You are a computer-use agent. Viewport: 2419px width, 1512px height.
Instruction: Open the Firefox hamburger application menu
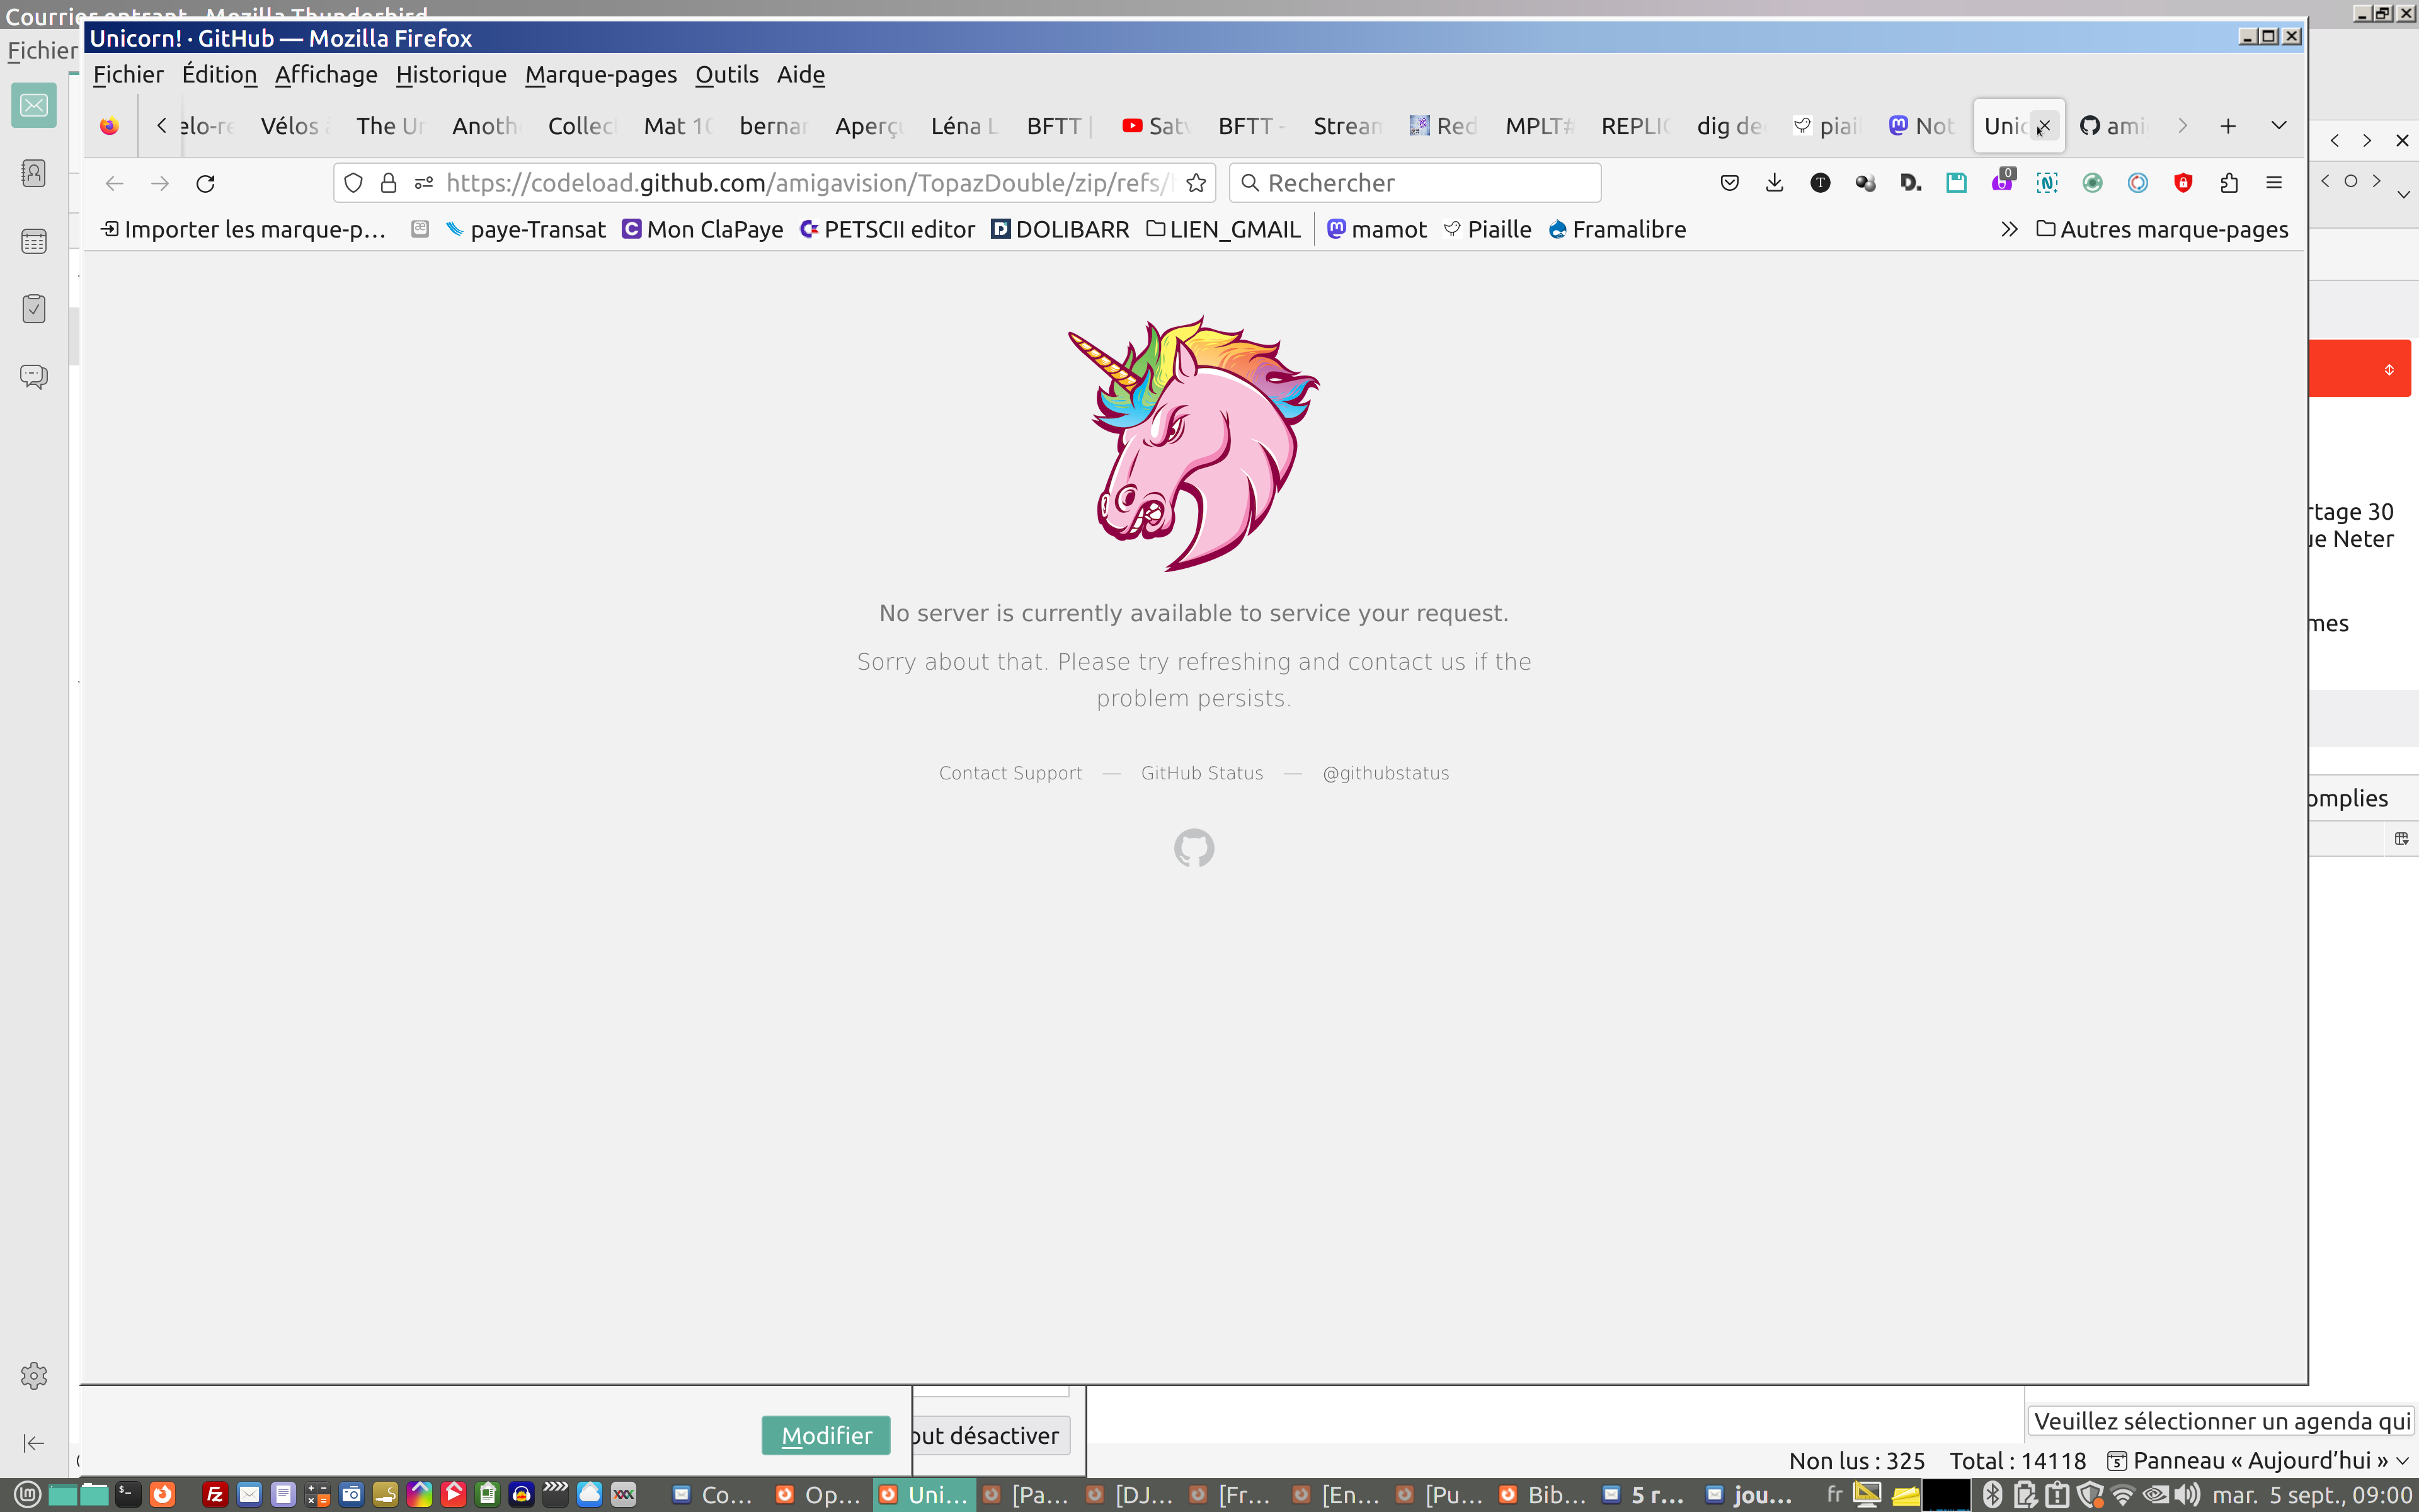tap(2274, 183)
